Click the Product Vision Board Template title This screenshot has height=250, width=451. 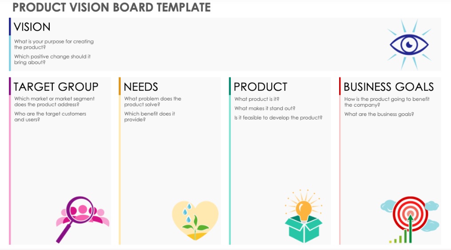tap(111, 7)
